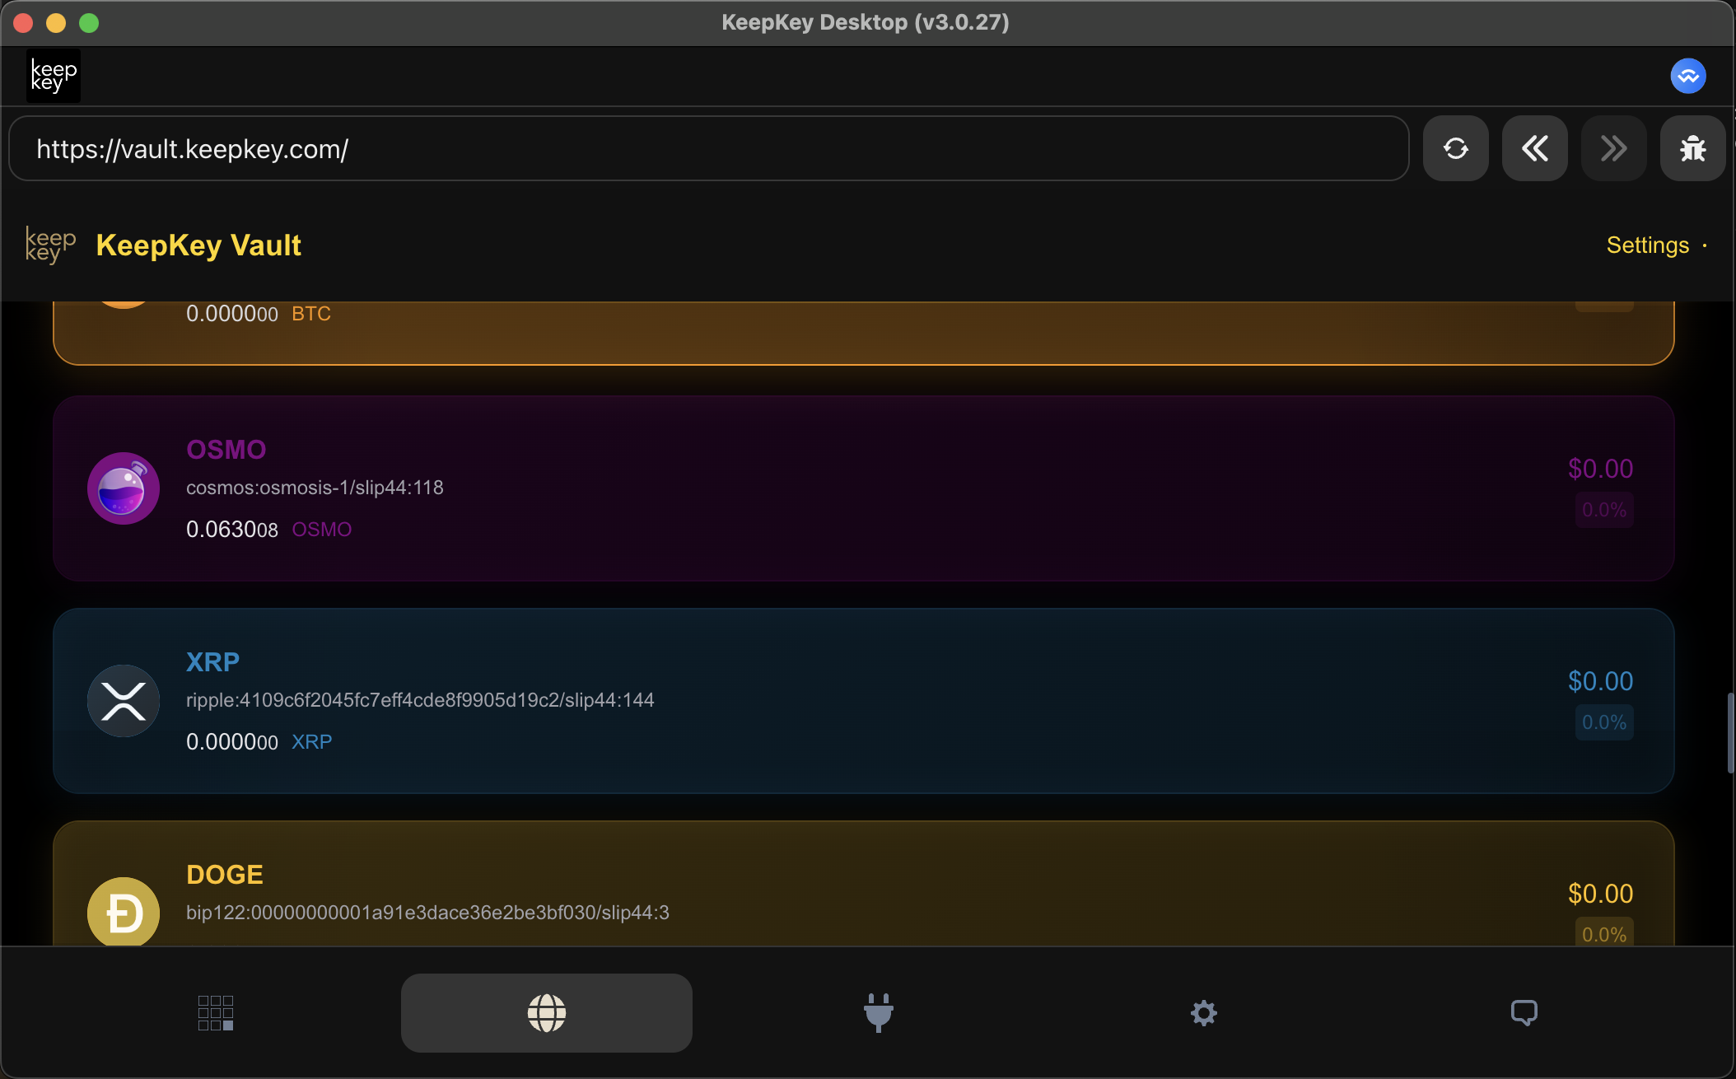Click the 0.063008 OSMO balance
Image resolution: width=1736 pixels, height=1079 pixels.
[268, 529]
